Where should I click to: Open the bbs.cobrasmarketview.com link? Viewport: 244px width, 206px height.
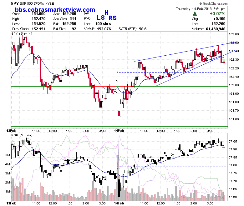(x=55, y=10)
